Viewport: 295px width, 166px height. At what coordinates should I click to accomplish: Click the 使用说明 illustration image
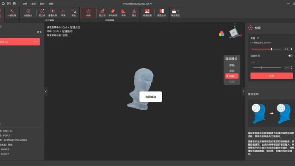[271, 113]
